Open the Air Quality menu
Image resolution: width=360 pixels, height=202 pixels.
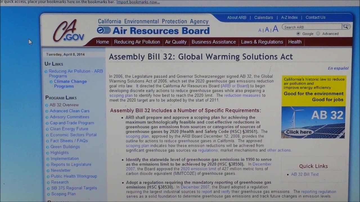[176, 42]
